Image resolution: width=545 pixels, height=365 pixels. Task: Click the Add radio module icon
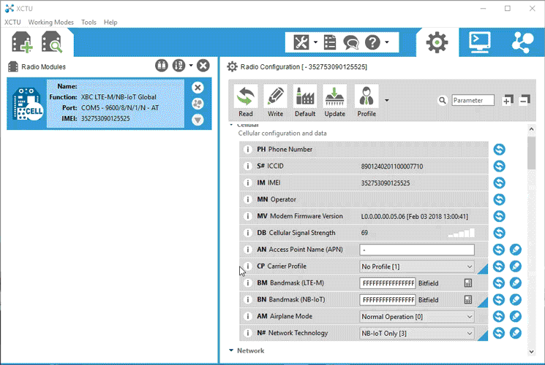(x=22, y=42)
